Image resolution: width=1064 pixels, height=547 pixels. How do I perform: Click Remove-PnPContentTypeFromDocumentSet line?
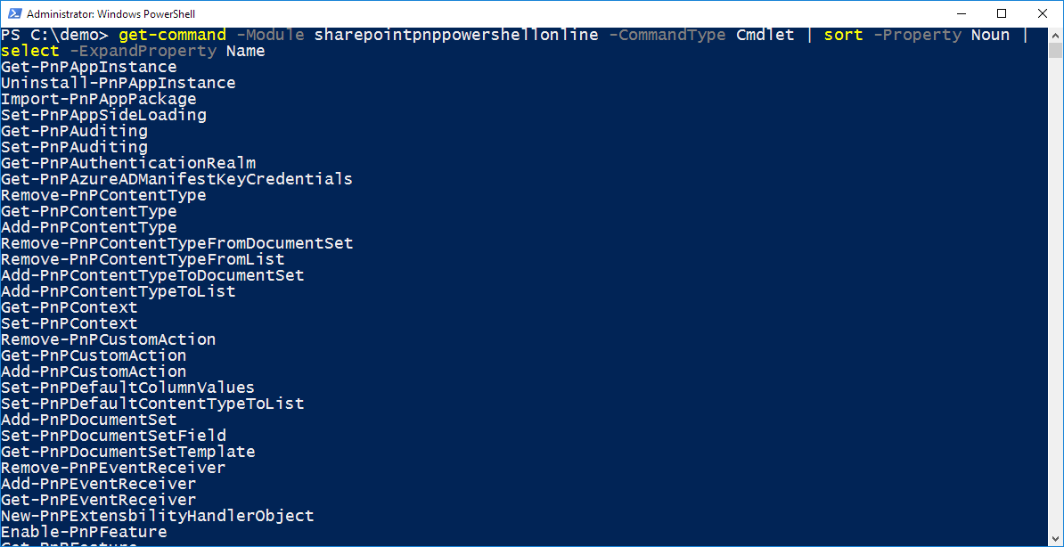click(176, 243)
